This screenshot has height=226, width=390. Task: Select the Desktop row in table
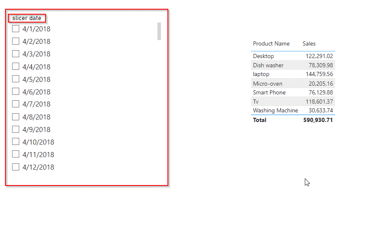(x=293, y=56)
